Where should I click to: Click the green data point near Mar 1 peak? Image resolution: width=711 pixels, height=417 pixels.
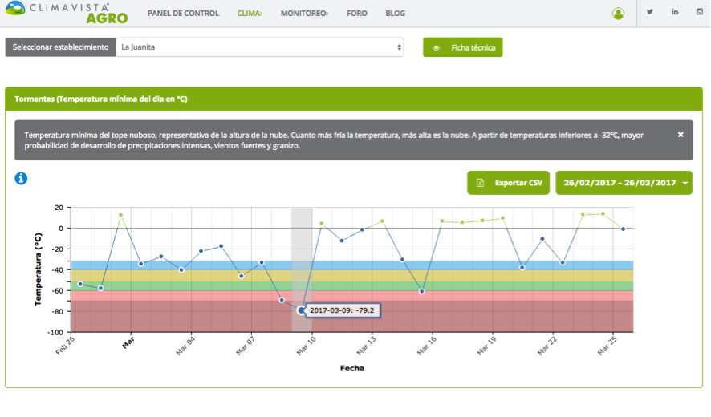pyautogui.click(x=120, y=215)
